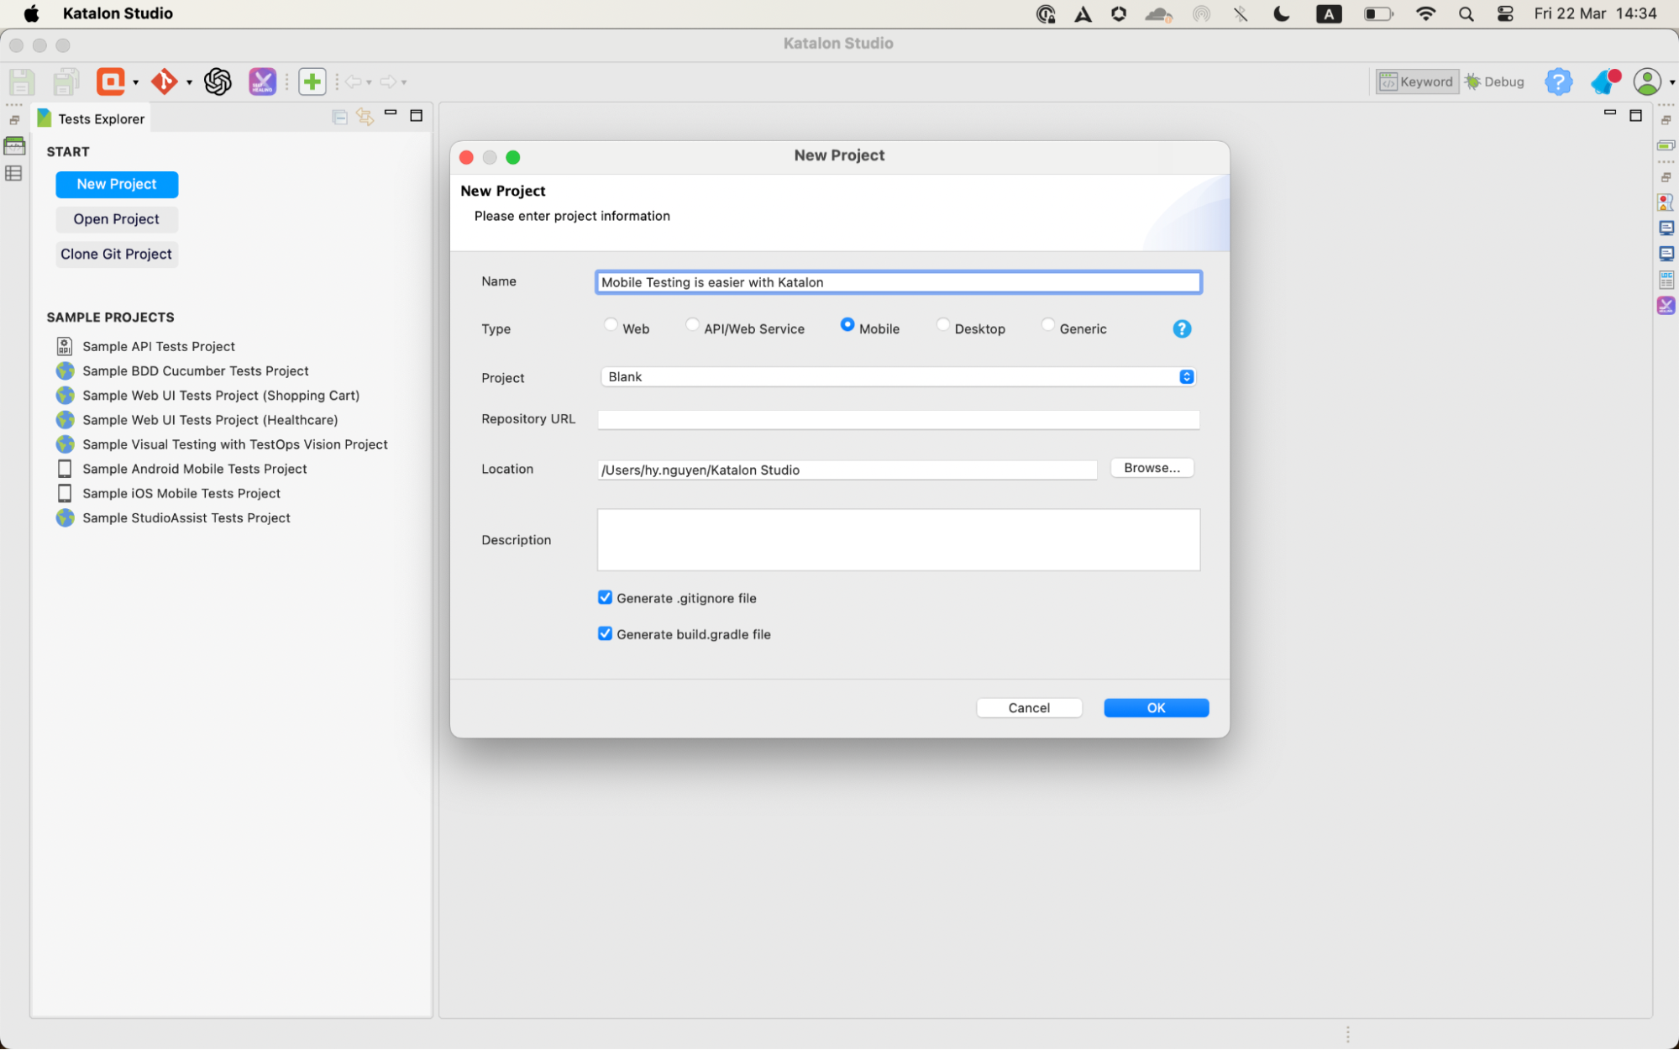Click date and time in menu bar

pos(1595,13)
